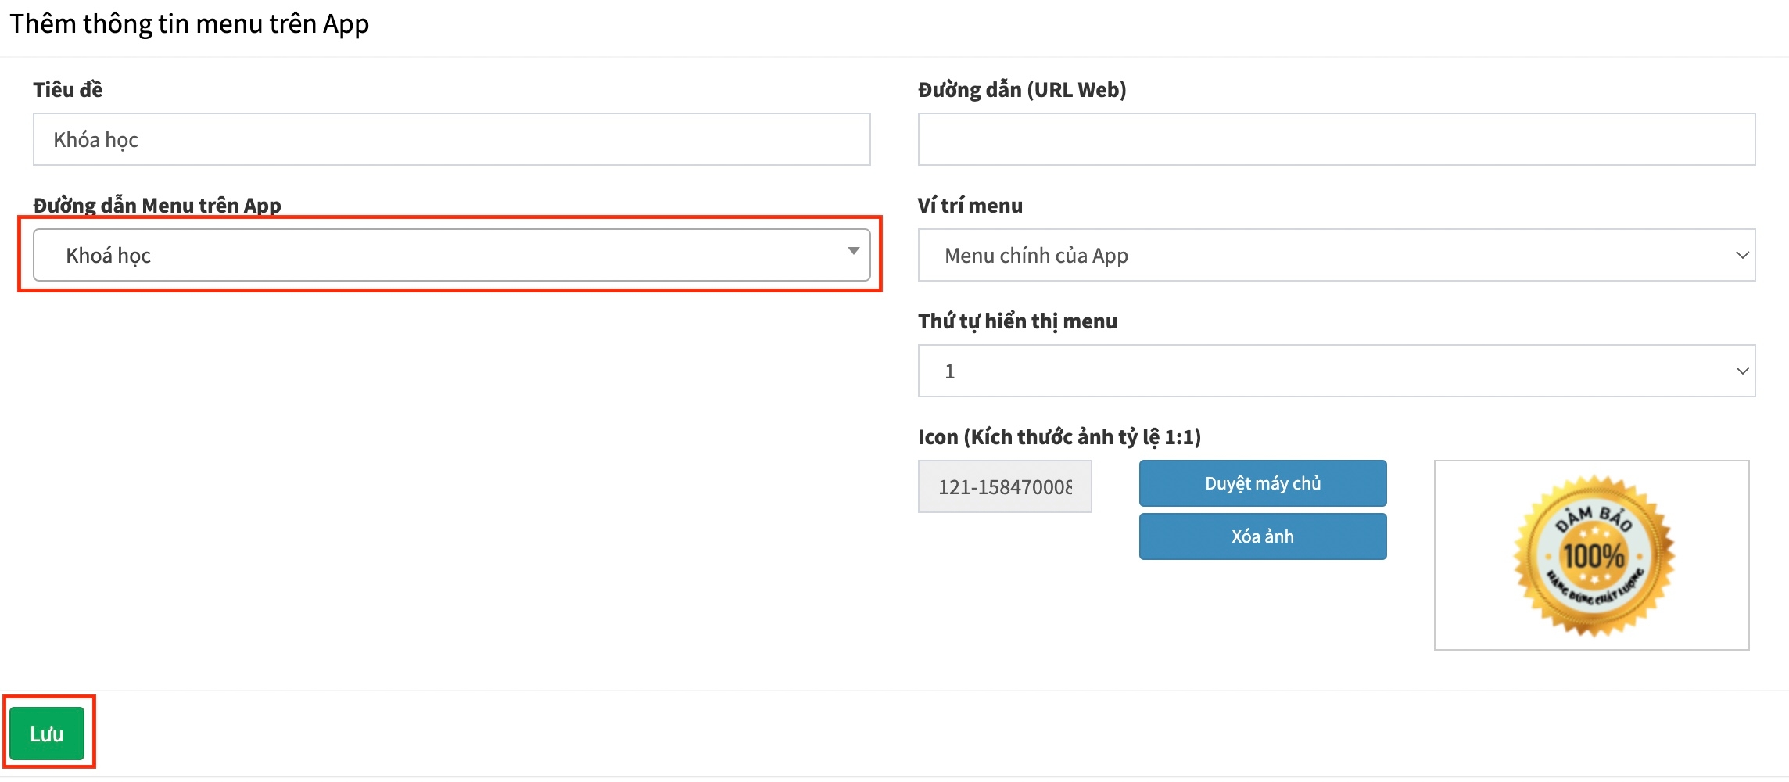Click the triangle arrow beside Khoá học
Image resolution: width=1789 pixels, height=782 pixels.
point(853,251)
